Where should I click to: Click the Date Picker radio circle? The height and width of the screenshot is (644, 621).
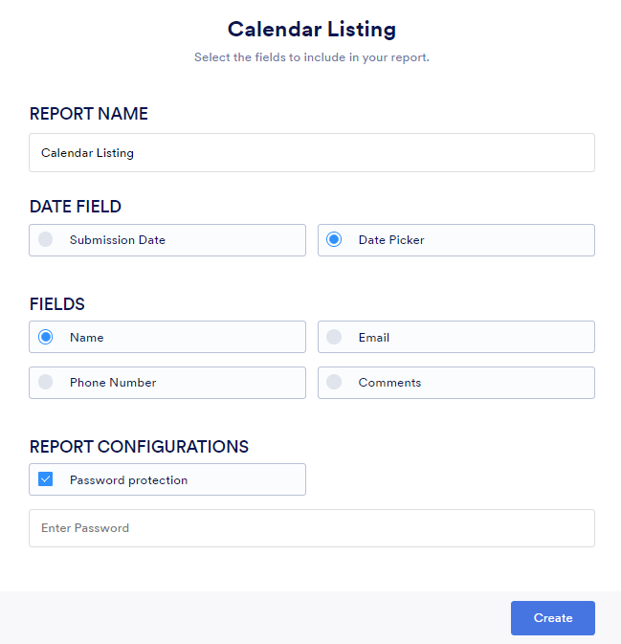(334, 240)
